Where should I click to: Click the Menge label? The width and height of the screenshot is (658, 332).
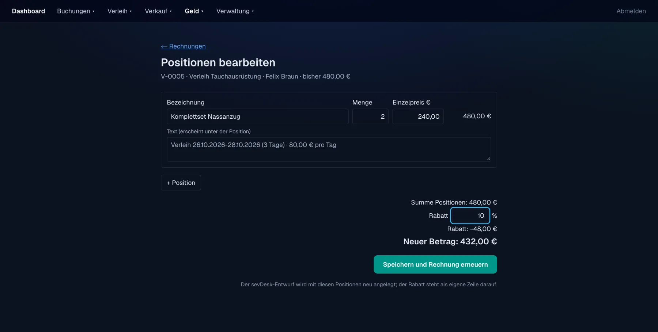[x=362, y=103]
